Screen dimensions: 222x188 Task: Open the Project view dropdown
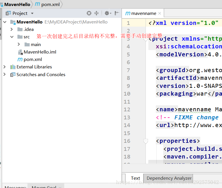point(32,13)
